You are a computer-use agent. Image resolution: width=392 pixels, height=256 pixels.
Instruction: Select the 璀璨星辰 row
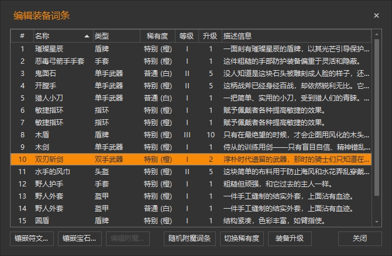pos(191,49)
